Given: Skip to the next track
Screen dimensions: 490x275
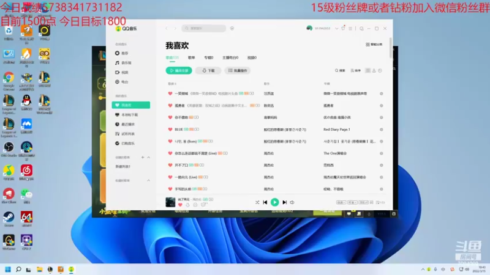Looking at the screenshot, I should coord(284,202).
